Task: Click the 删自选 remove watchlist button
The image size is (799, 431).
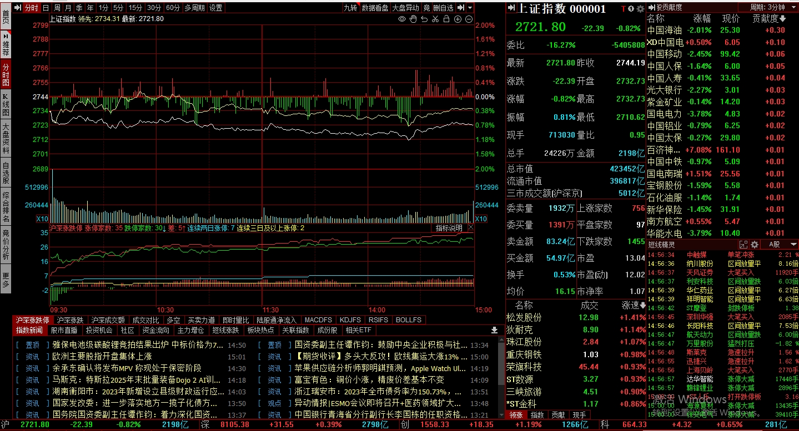Action: (443, 8)
